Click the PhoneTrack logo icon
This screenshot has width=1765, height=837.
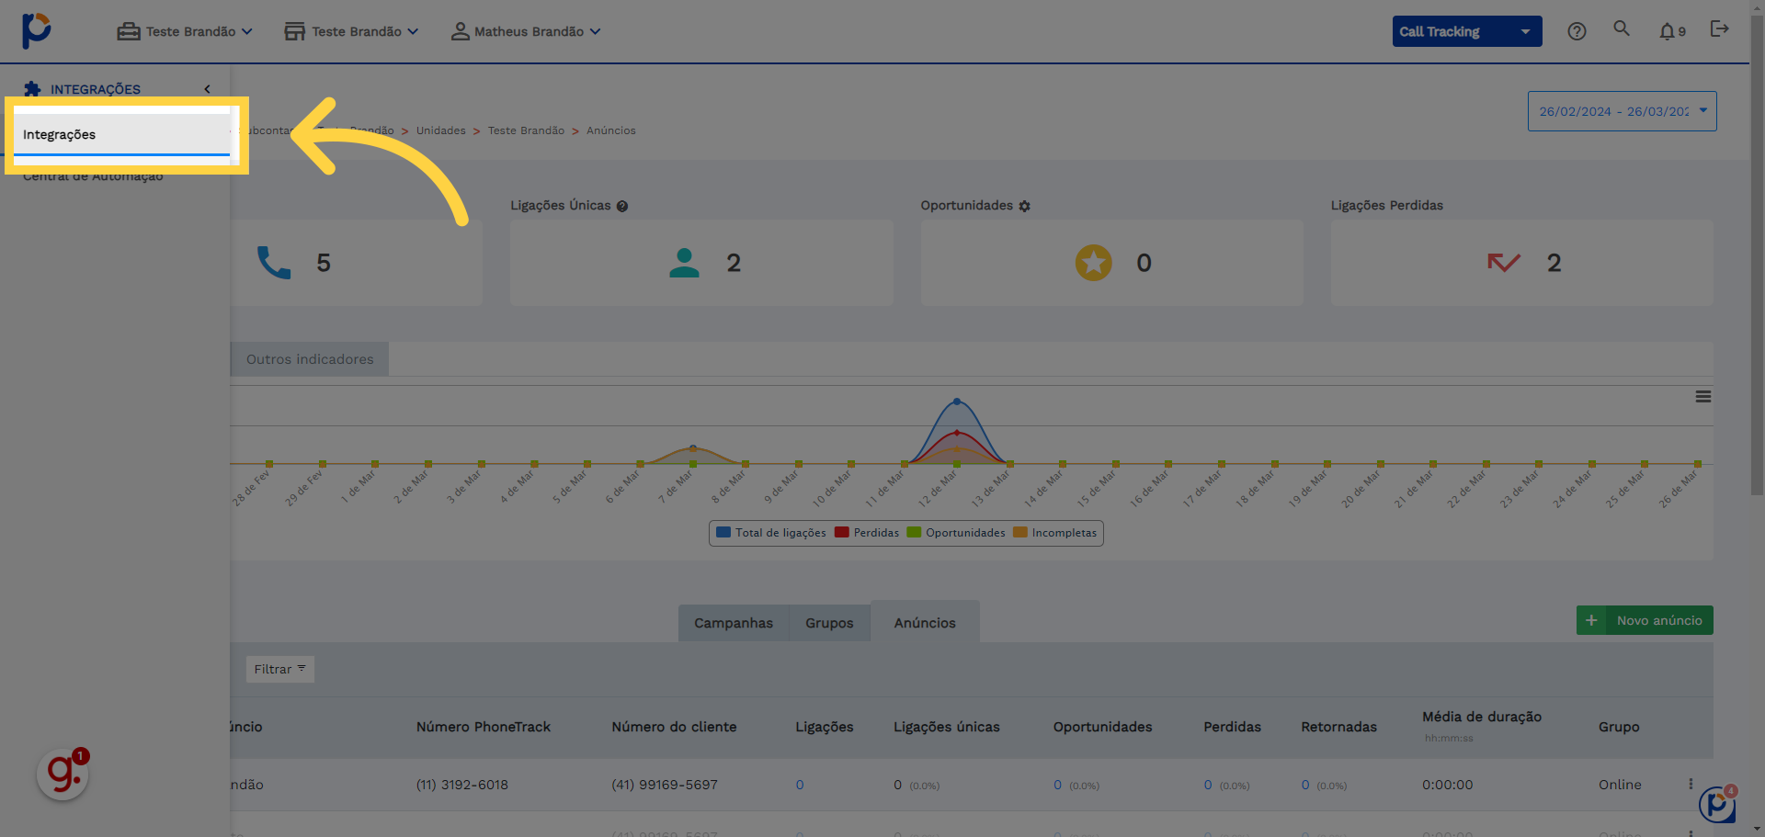coord(36,30)
